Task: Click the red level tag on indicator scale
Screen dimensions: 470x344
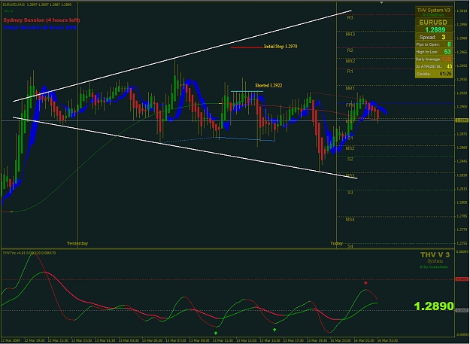Action: tap(462, 279)
